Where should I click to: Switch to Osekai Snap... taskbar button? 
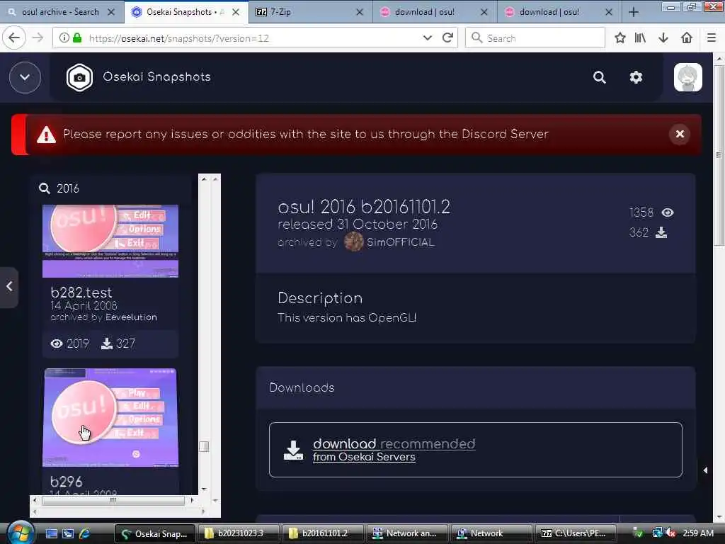pyautogui.click(x=154, y=533)
